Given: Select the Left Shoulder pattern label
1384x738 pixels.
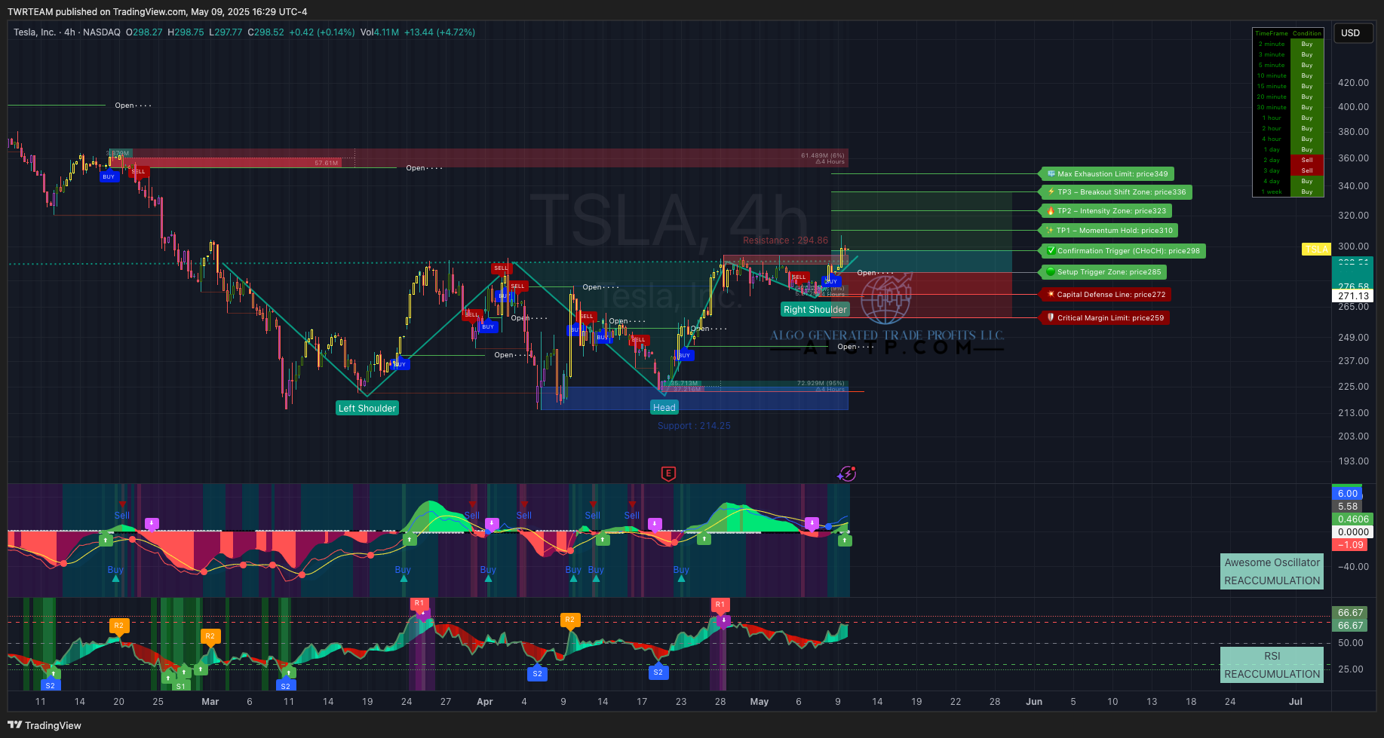Looking at the screenshot, I should pos(367,408).
